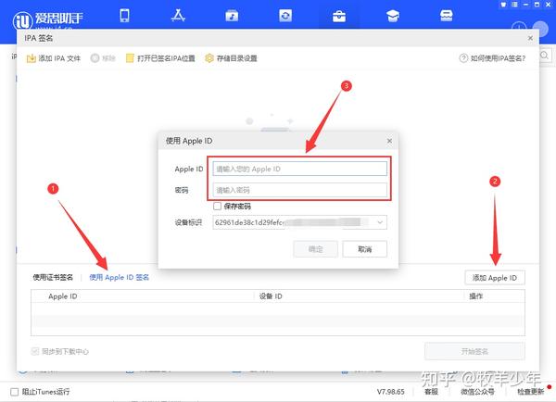Click the 操作 column header
Viewport: 556px width, 402px height.
[x=476, y=296]
